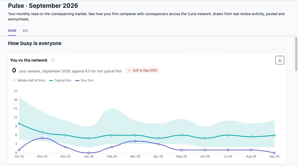Viewport: 298px width, 166px height.
Task: Select Your firm data point for Jun 26
Action: pos(205,150)
